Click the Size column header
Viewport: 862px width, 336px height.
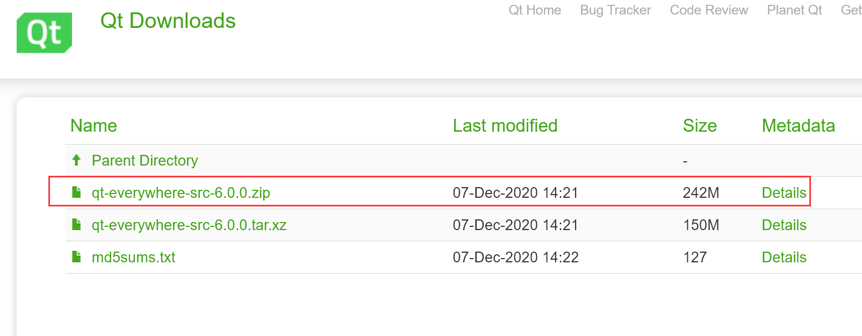pyautogui.click(x=700, y=126)
